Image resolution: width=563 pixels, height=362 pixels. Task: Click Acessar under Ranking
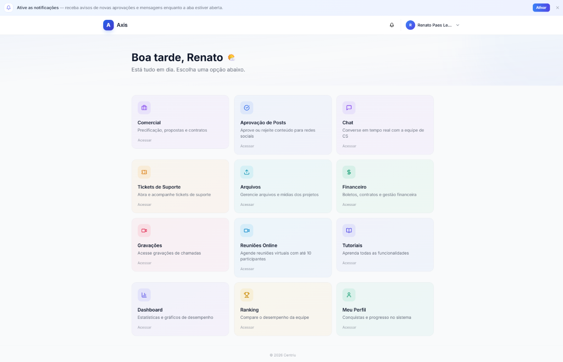click(x=247, y=327)
